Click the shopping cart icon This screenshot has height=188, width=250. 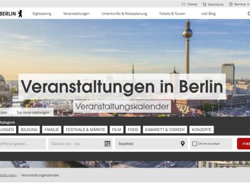click(205, 4)
